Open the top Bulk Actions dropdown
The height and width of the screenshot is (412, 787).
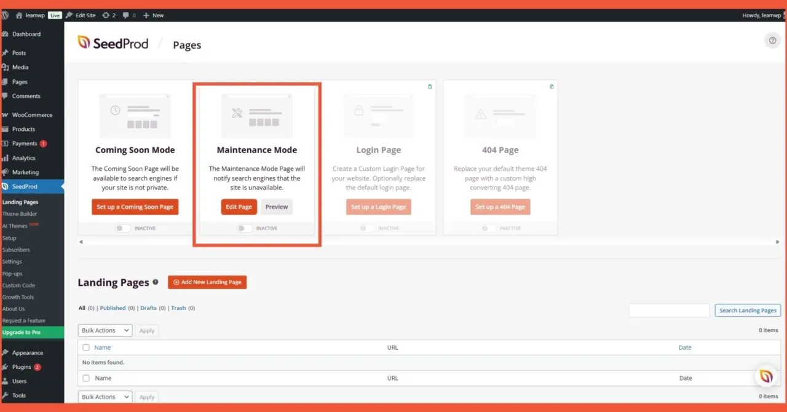point(105,330)
